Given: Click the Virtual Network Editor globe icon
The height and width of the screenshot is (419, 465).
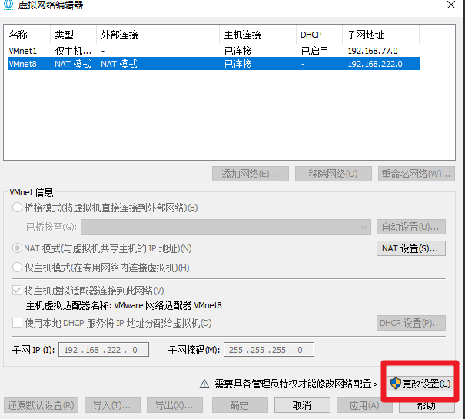Looking at the screenshot, I should pos(8,5).
